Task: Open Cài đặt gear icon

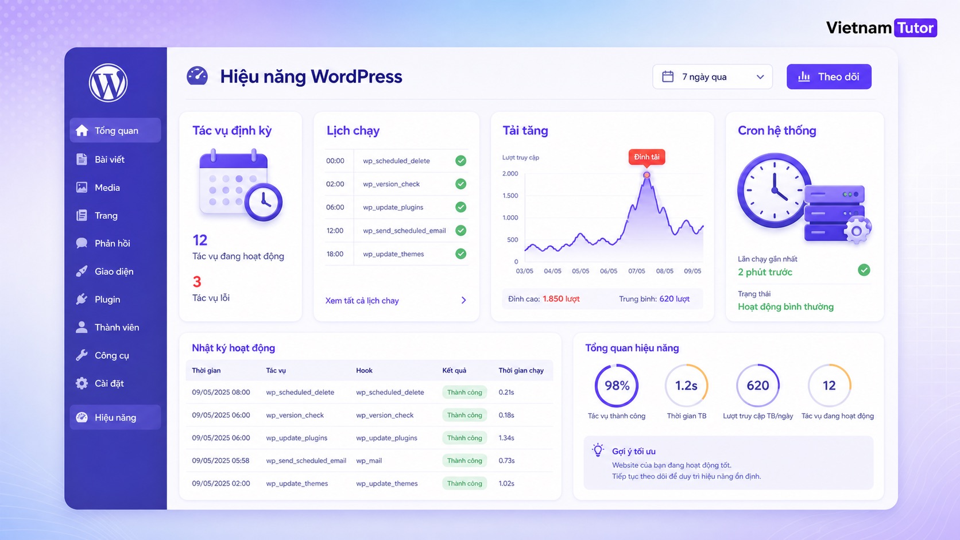Action: point(82,383)
